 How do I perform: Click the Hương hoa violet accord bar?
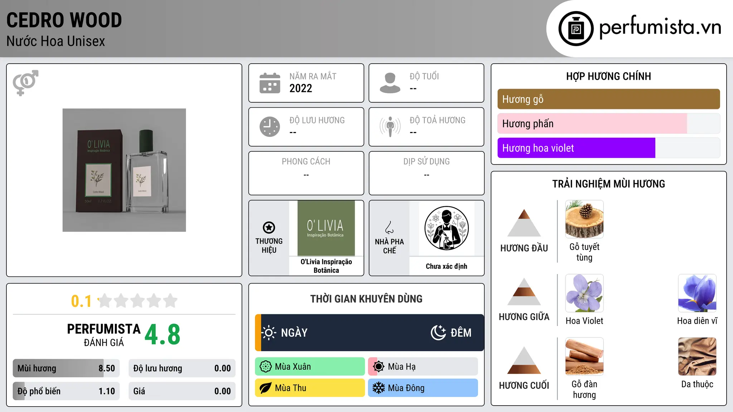(609, 148)
